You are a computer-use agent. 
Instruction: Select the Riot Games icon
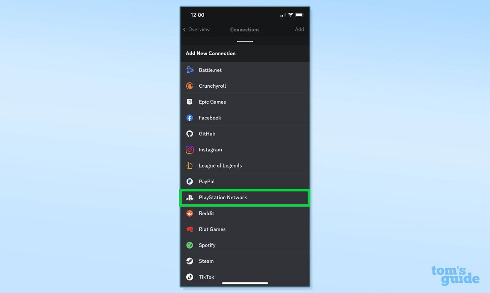189,229
